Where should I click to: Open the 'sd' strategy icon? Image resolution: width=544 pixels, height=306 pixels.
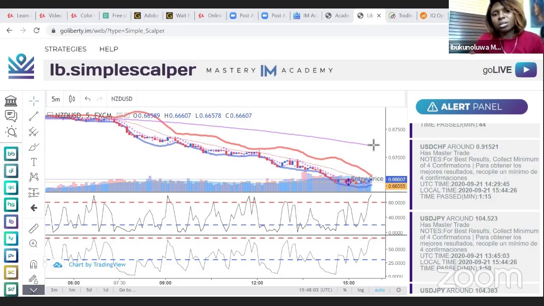(11, 289)
